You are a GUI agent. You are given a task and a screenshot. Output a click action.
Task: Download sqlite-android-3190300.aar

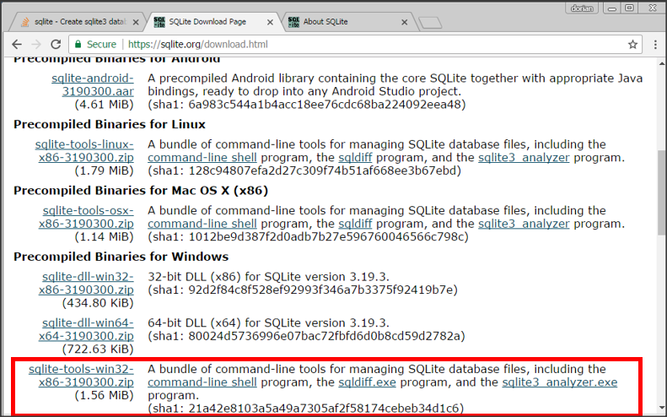pyautogui.click(x=93, y=84)
